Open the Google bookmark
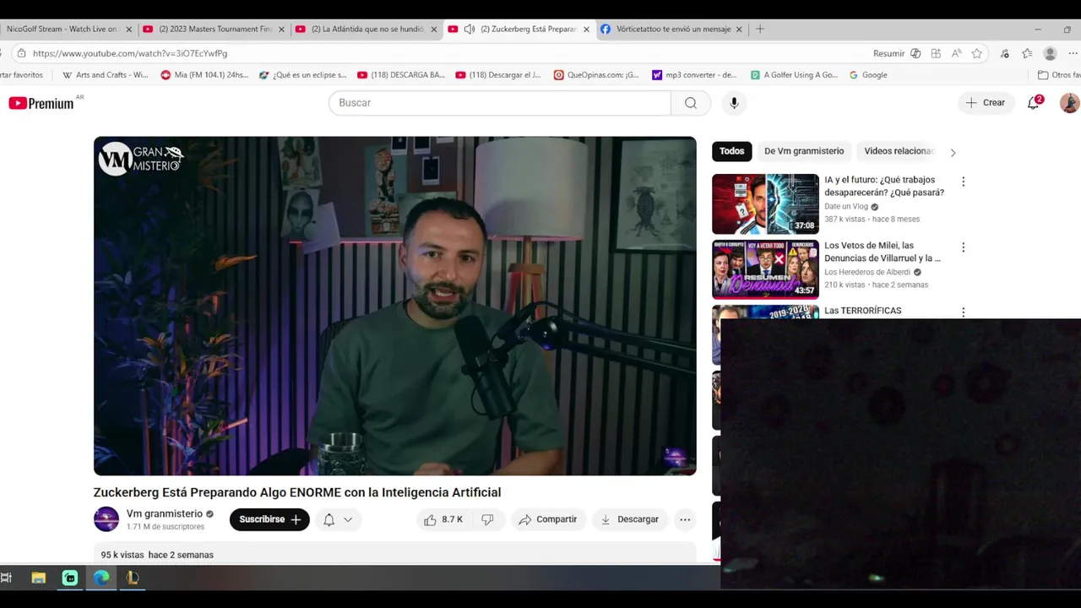The image size is (1081, 608). (x=868, y=75)
